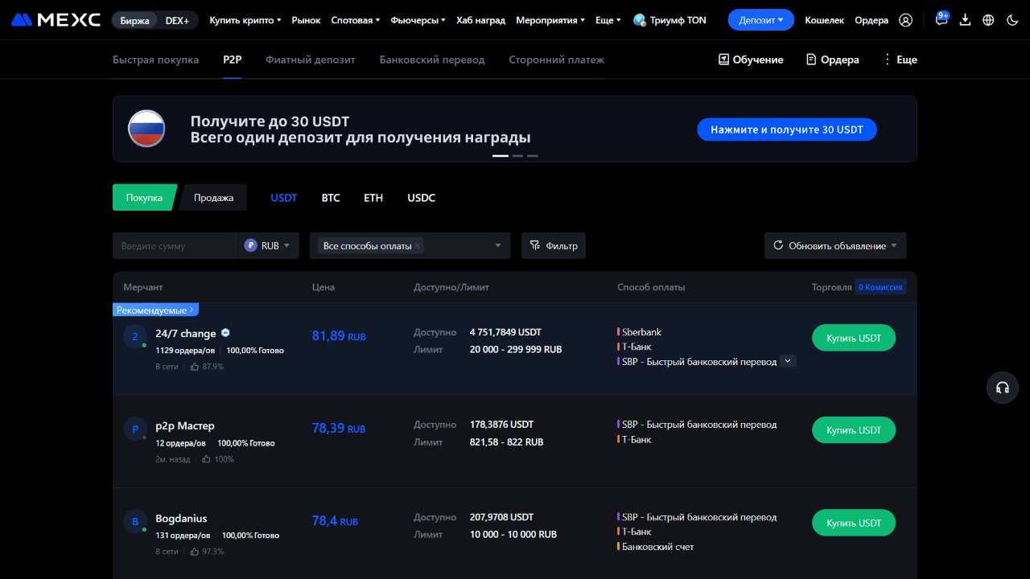This screenshot has height=579, width=1030.
Task: Click the get 30 USDT banner button
Action: pos(787,129)
